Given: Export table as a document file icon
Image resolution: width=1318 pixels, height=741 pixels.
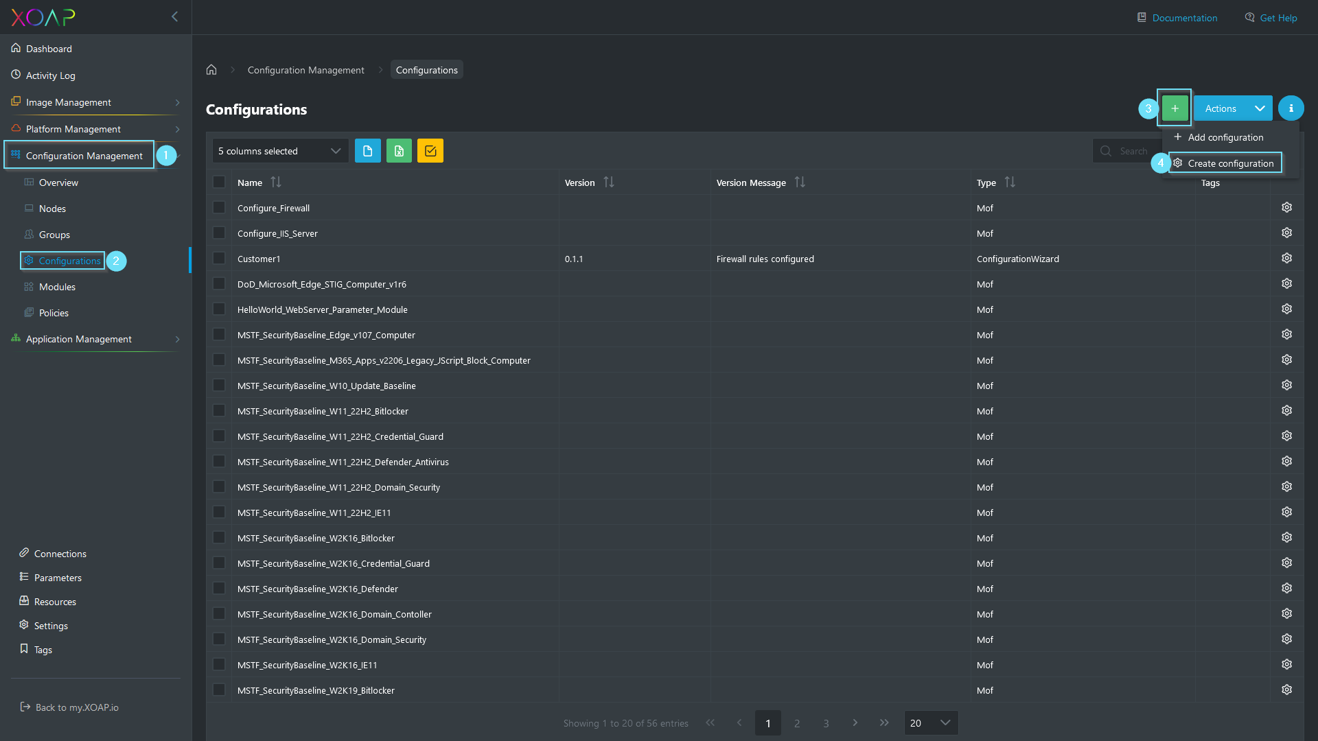Looking at the screenshot, I should (x=367, y=151).
